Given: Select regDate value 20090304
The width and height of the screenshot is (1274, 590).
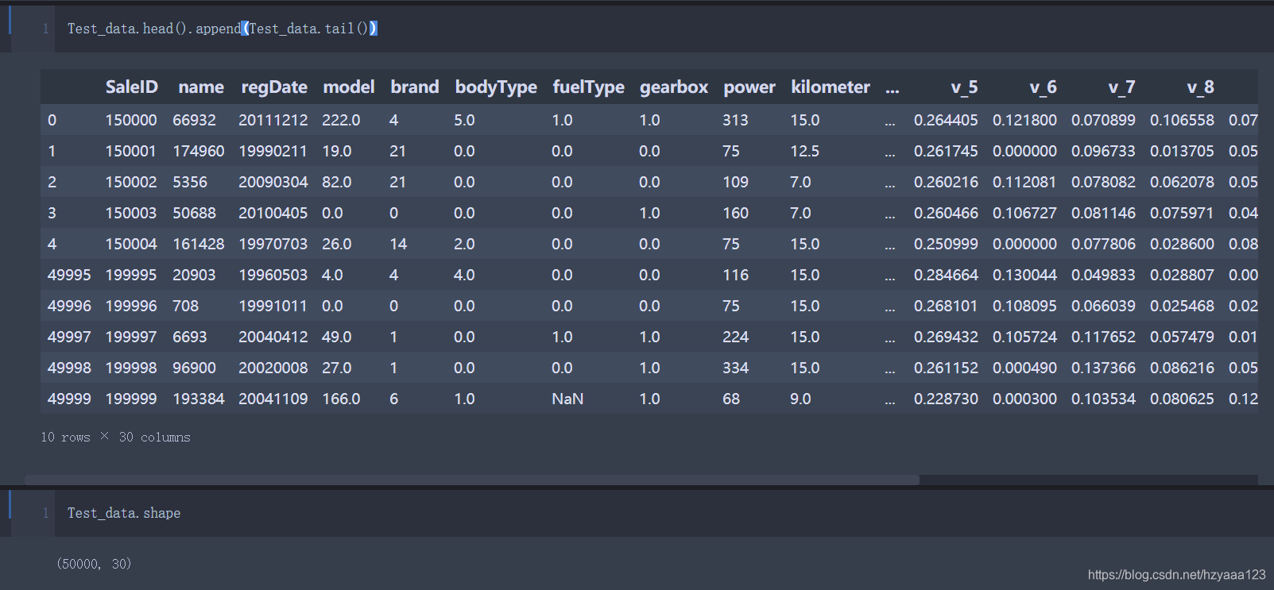Looking at the screenshot, I should (273, 182).
